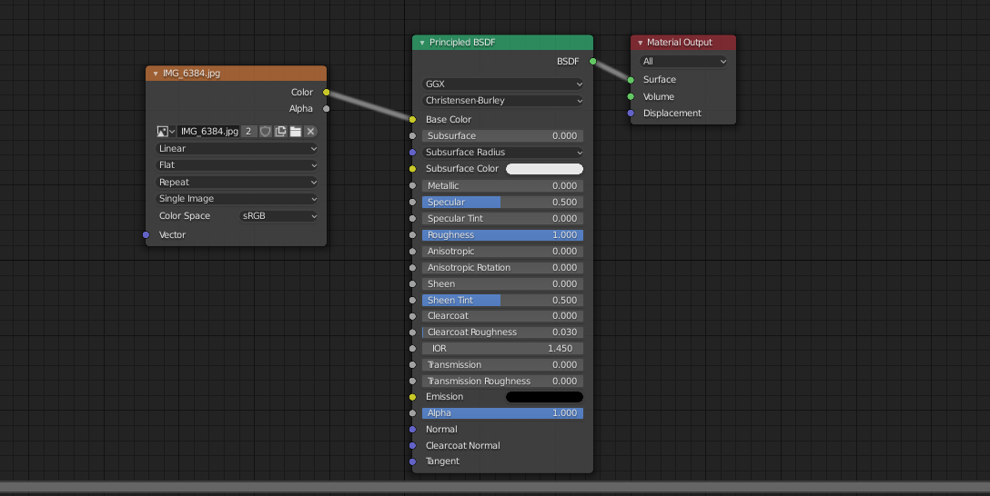The height and width of the screenshot is (496, 990).
Task: Click the Roughness slider
Action: (x=503, y=235)
